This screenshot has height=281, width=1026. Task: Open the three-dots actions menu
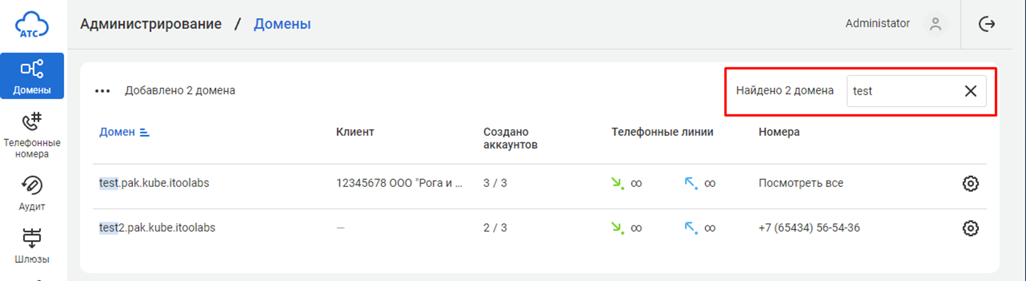pyautogui.click(x=102, y=91)
